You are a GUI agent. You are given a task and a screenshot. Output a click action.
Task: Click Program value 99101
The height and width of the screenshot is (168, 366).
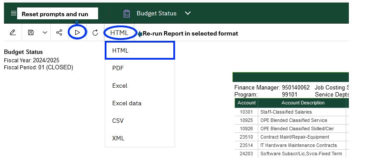(x=289, y=94)
